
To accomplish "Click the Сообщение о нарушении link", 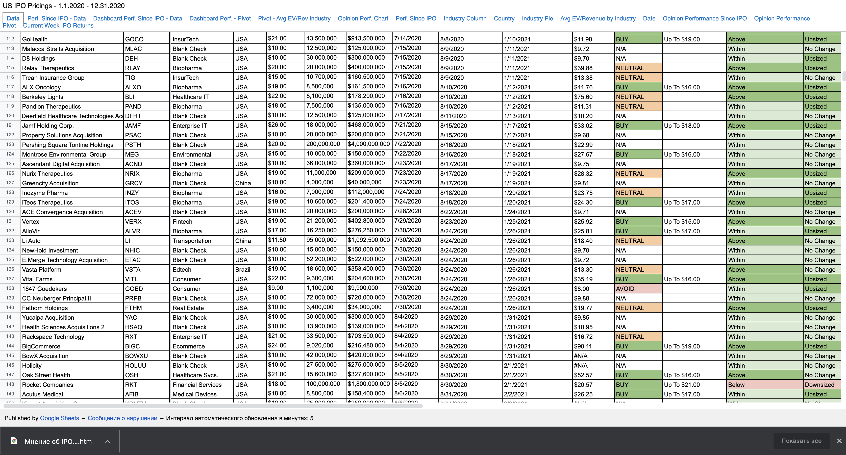I will tap(122, 418).
